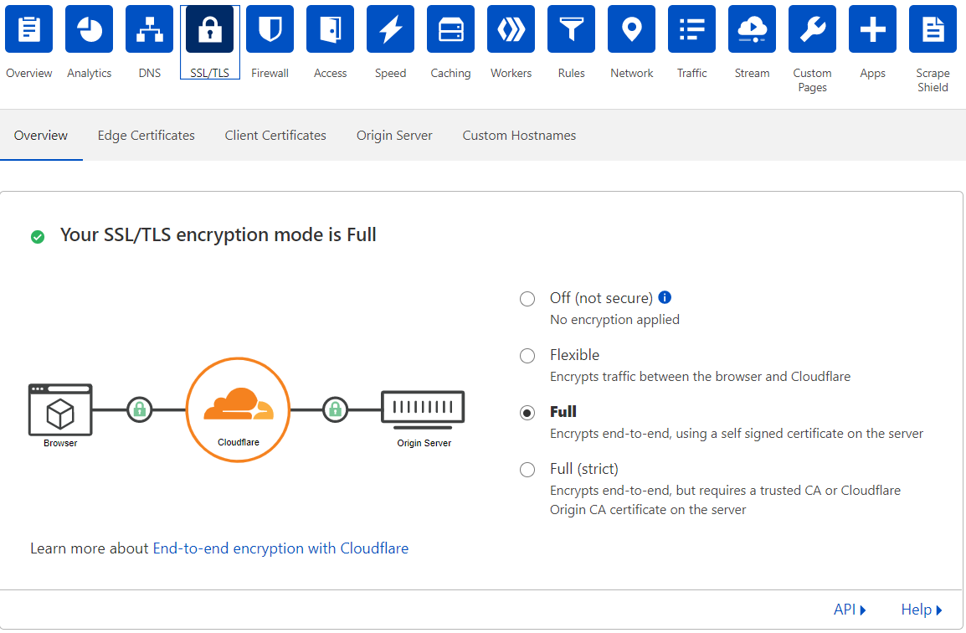The image size is (966, 633).
Task: Click the Origin Server icon in diagram
Action: tap(424, 409)
